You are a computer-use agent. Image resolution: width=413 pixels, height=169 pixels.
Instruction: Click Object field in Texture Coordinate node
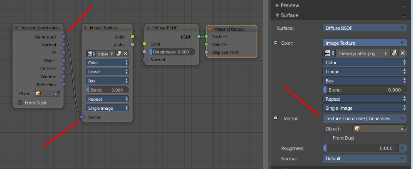[x=47, y=94]
